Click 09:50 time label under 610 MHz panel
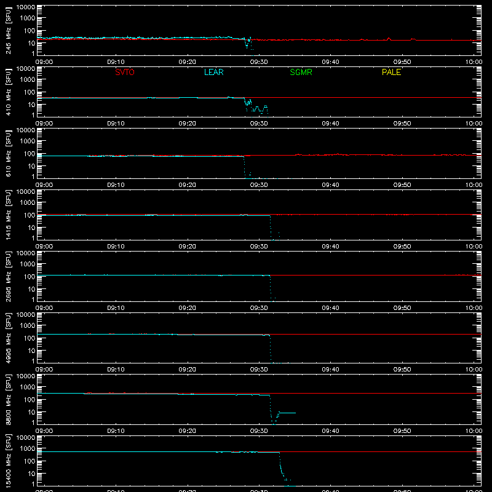 [x=402, y=185]
